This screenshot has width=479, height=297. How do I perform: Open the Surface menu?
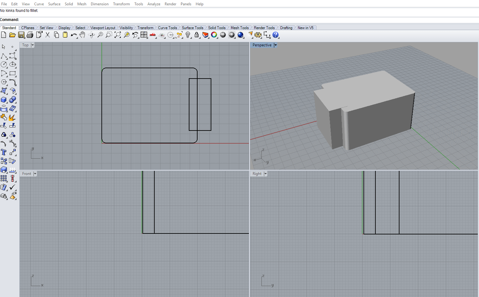pos(54,4)
